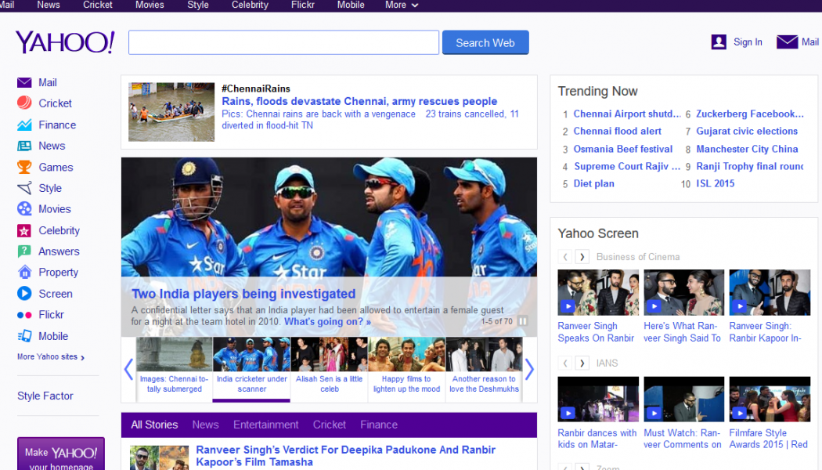The image size is (822, 470).
Task: Open the Movies film reel icon
Action: [24, 209]
